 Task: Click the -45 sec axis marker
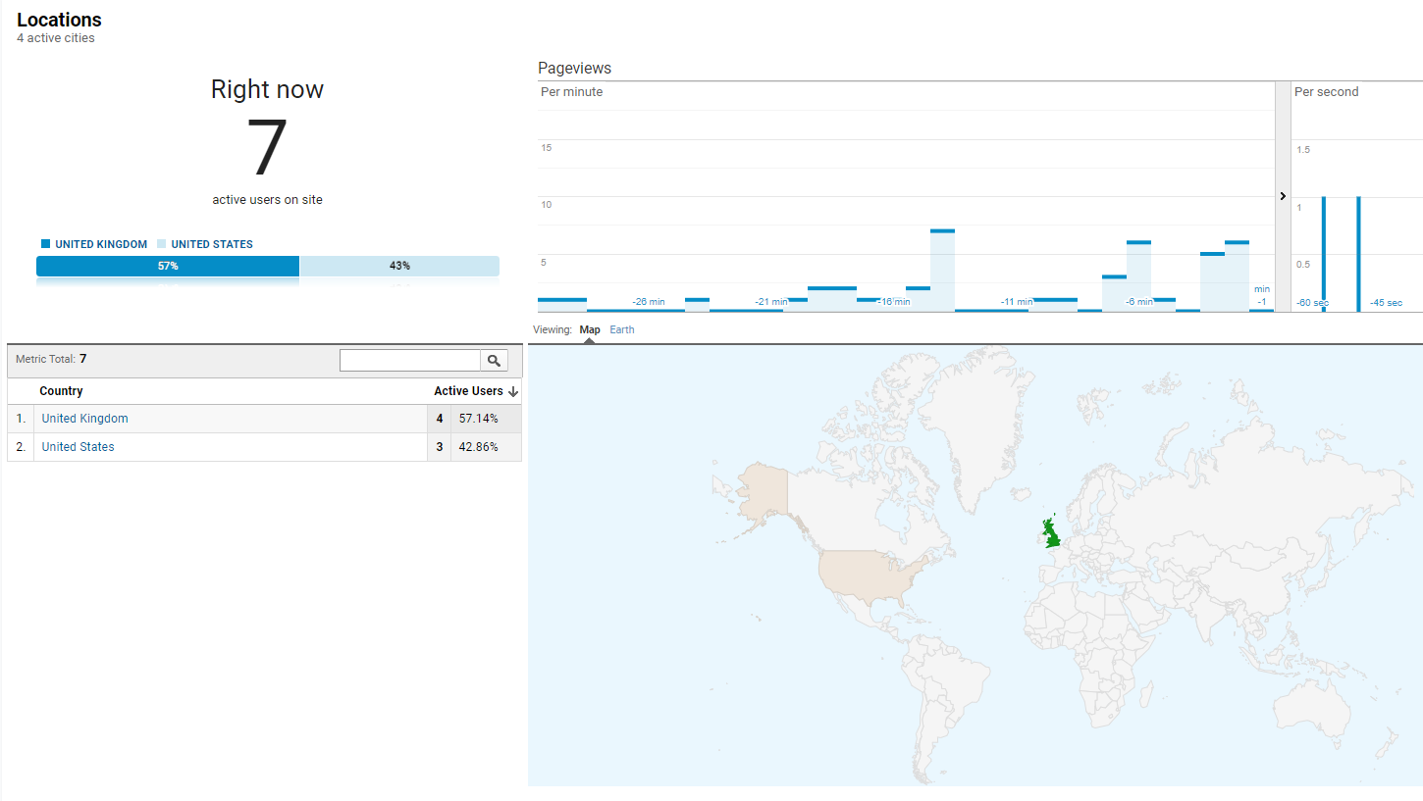tap(1386, 303)
